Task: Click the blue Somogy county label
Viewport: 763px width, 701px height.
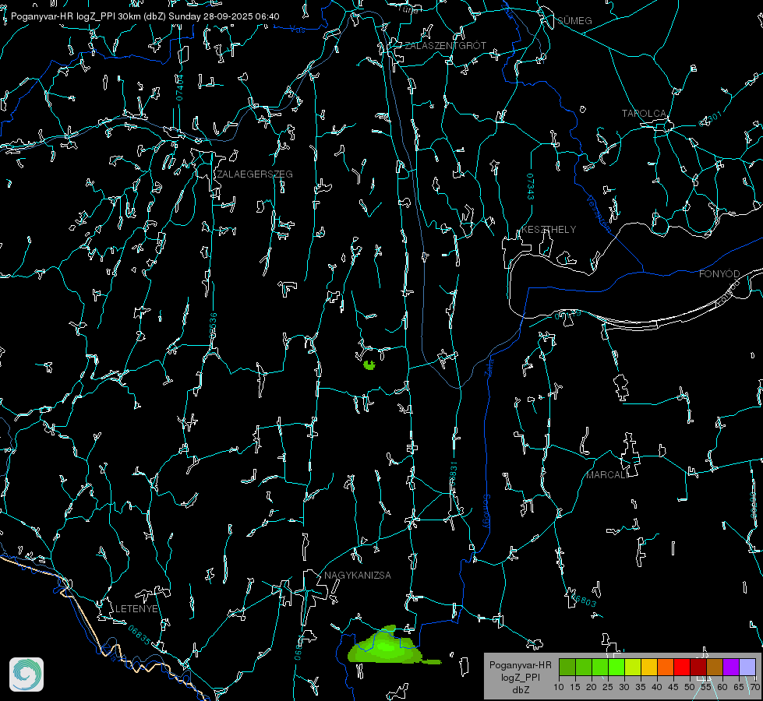Action: coord(486,511)
